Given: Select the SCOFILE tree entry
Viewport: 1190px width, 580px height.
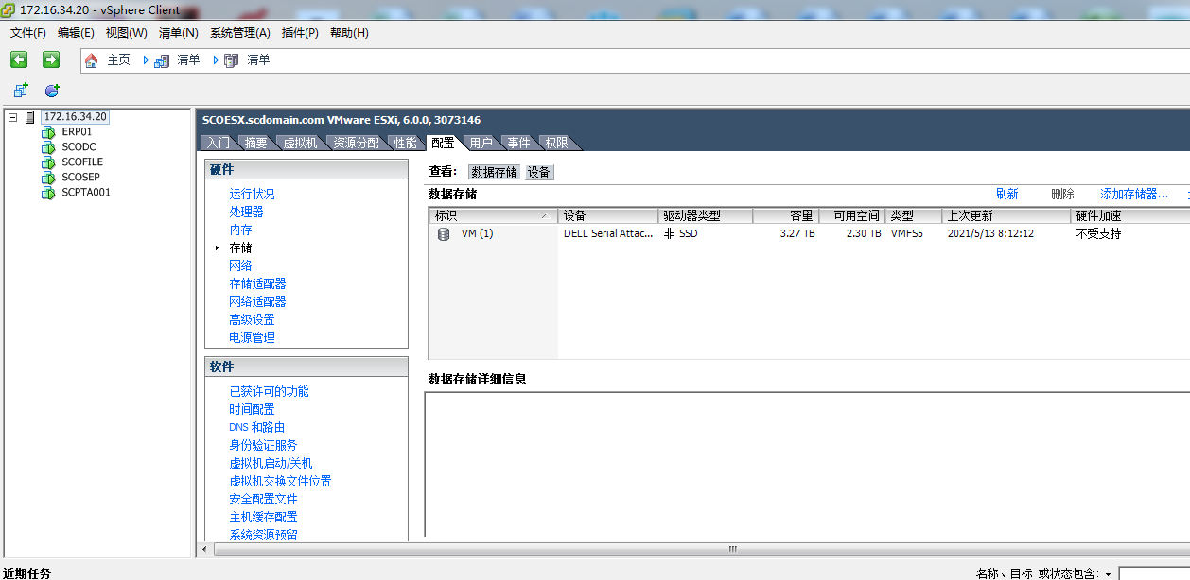Looking at the screenshot, I should click(x=82, y=162).
